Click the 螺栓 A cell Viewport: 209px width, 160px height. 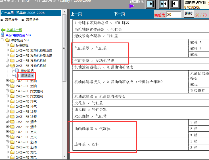[199, 42]
